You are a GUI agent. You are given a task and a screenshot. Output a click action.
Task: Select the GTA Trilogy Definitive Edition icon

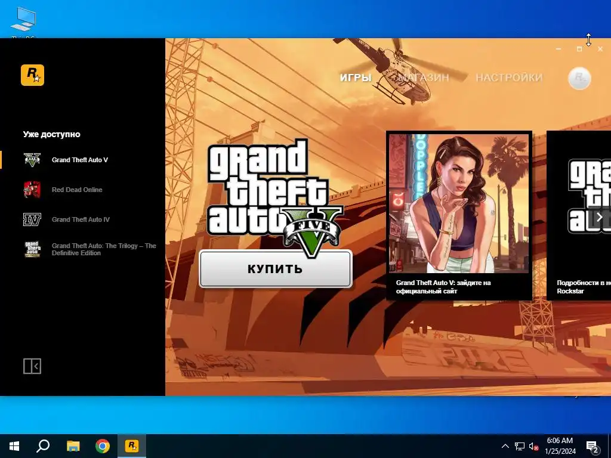point(32,249)
